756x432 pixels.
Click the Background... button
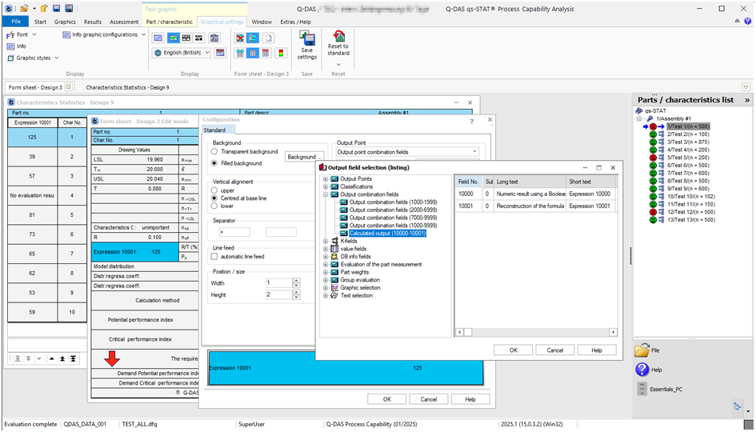point(304,157)
